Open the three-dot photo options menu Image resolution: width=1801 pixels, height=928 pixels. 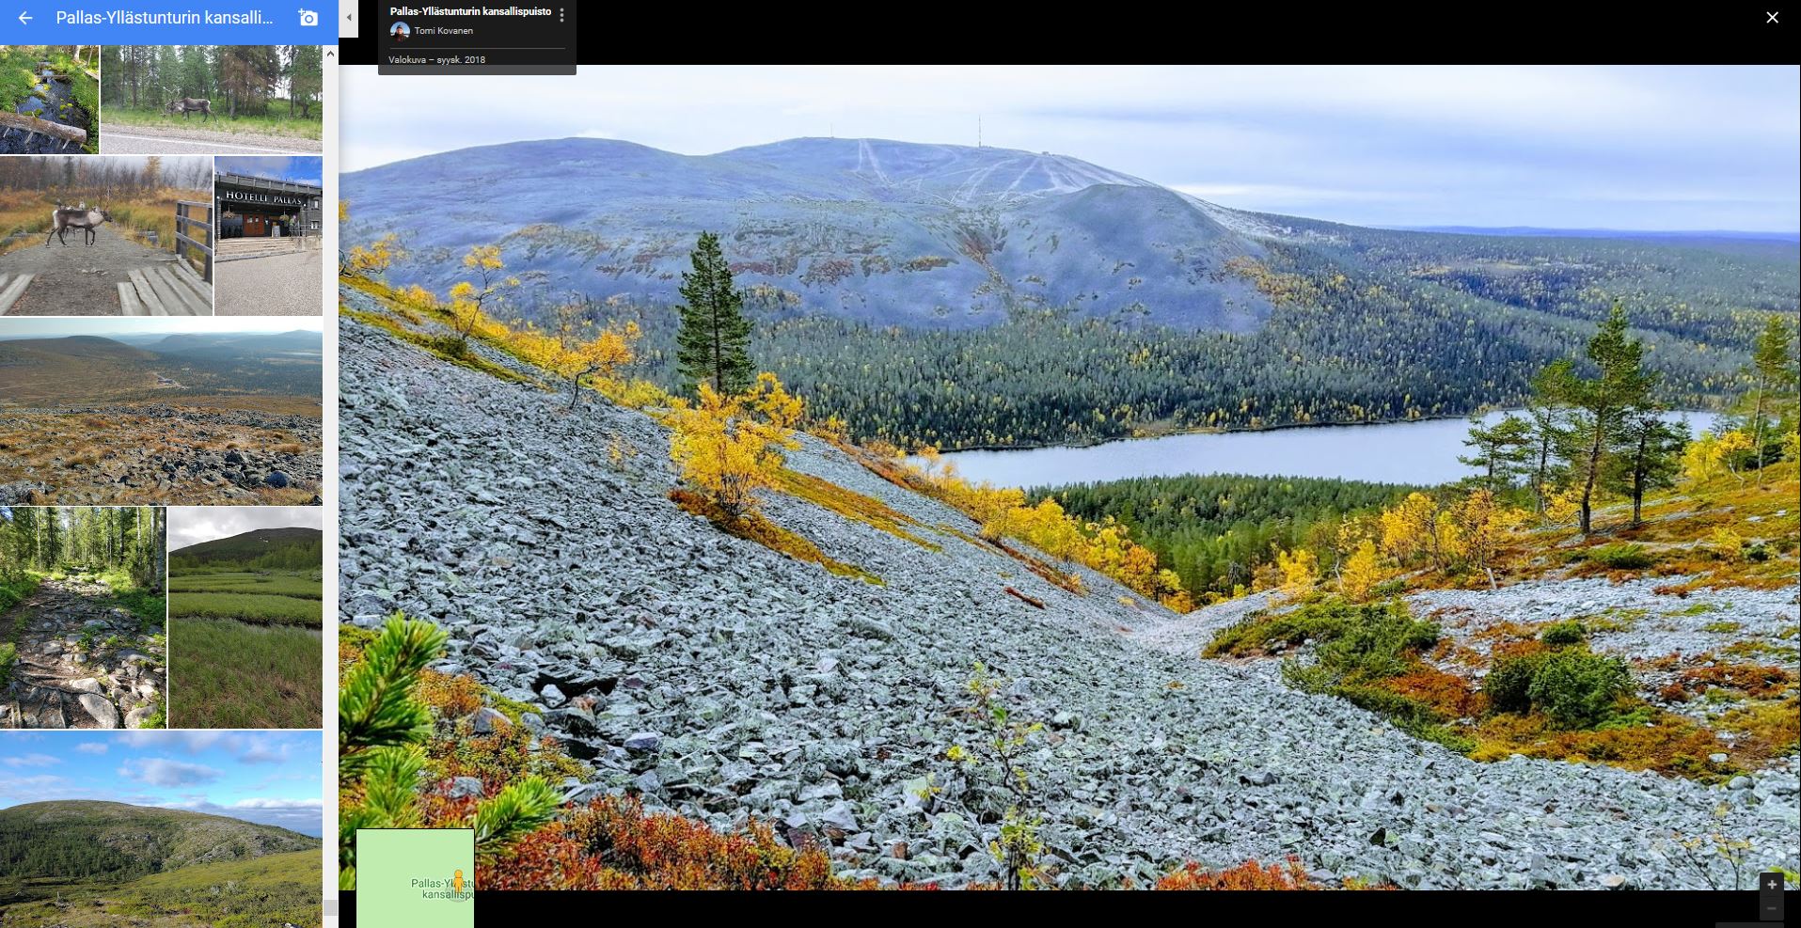561,15
